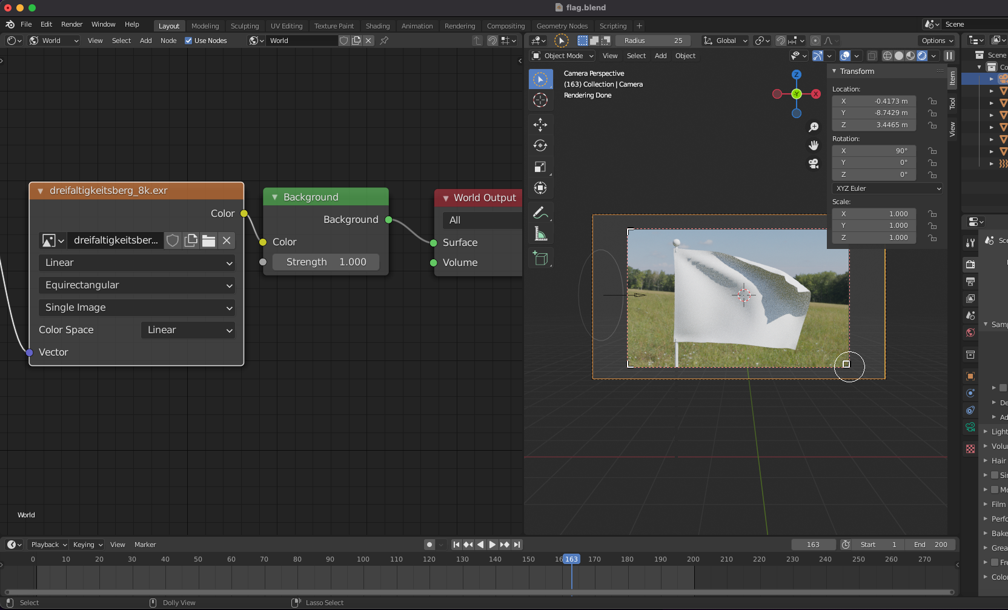This screenshot has height=610, width=1008.
Task: Click the Add Cube tool icon
Action: point(540,259)
